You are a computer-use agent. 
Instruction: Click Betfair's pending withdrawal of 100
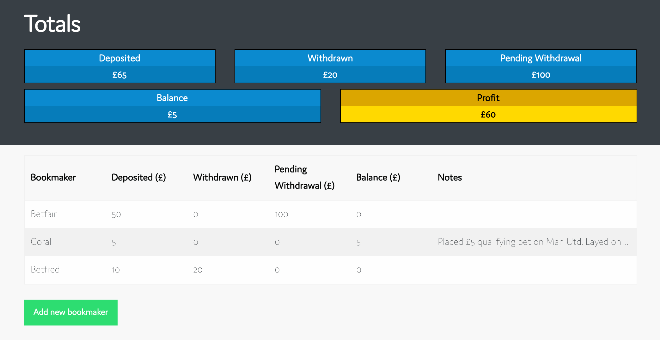[281, 214]
